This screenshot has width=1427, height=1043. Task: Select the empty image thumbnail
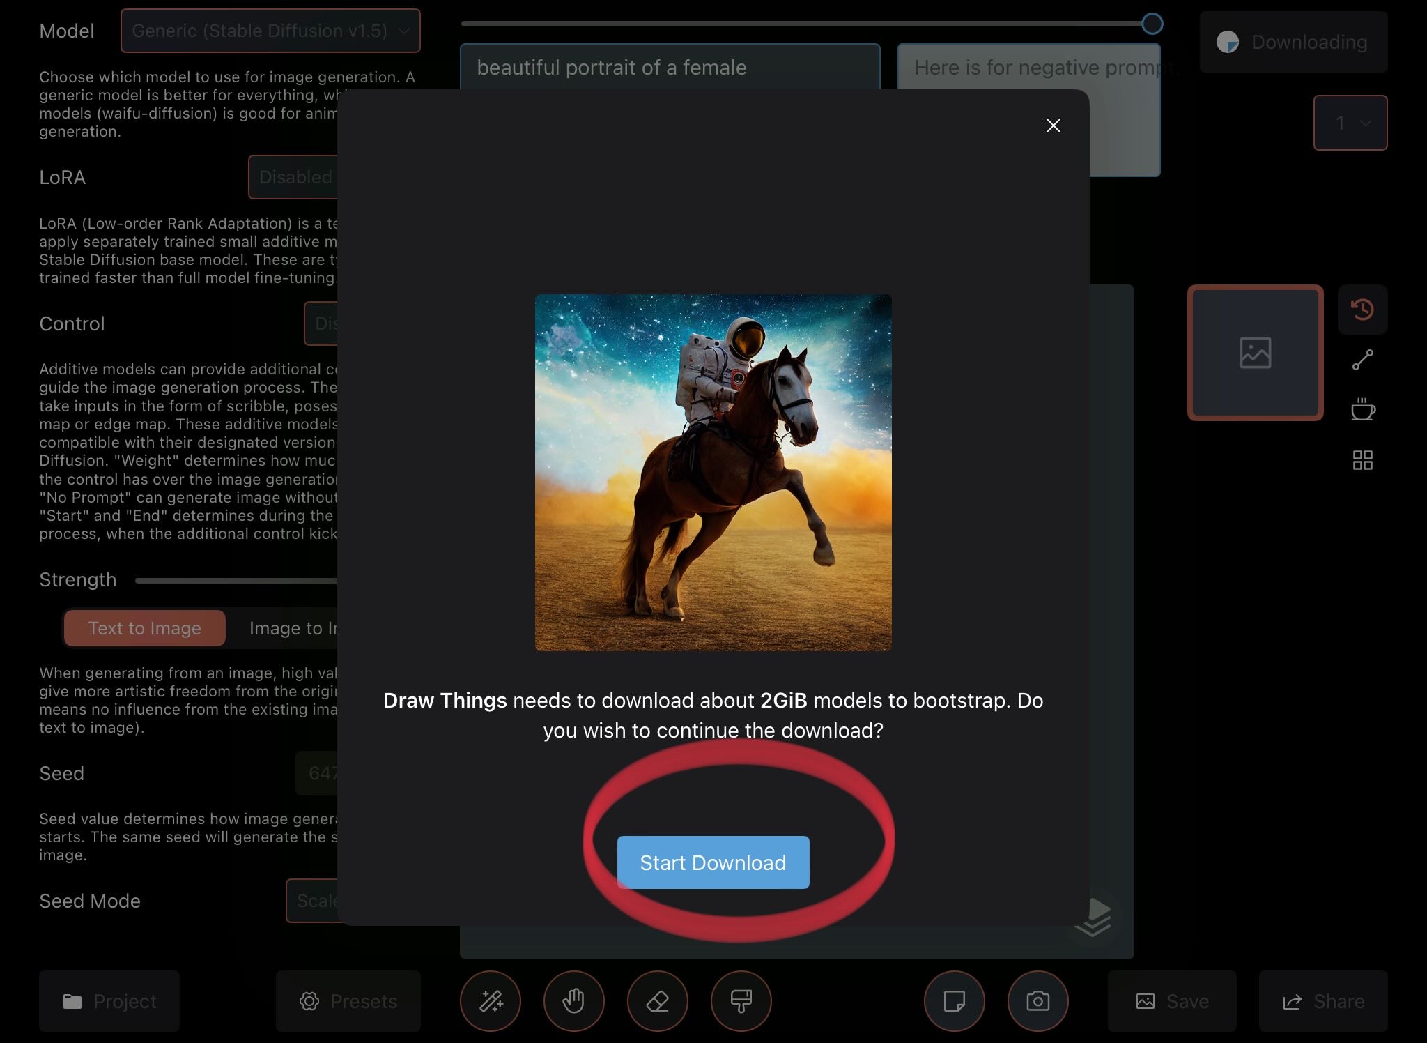[x=1255, y=353]
